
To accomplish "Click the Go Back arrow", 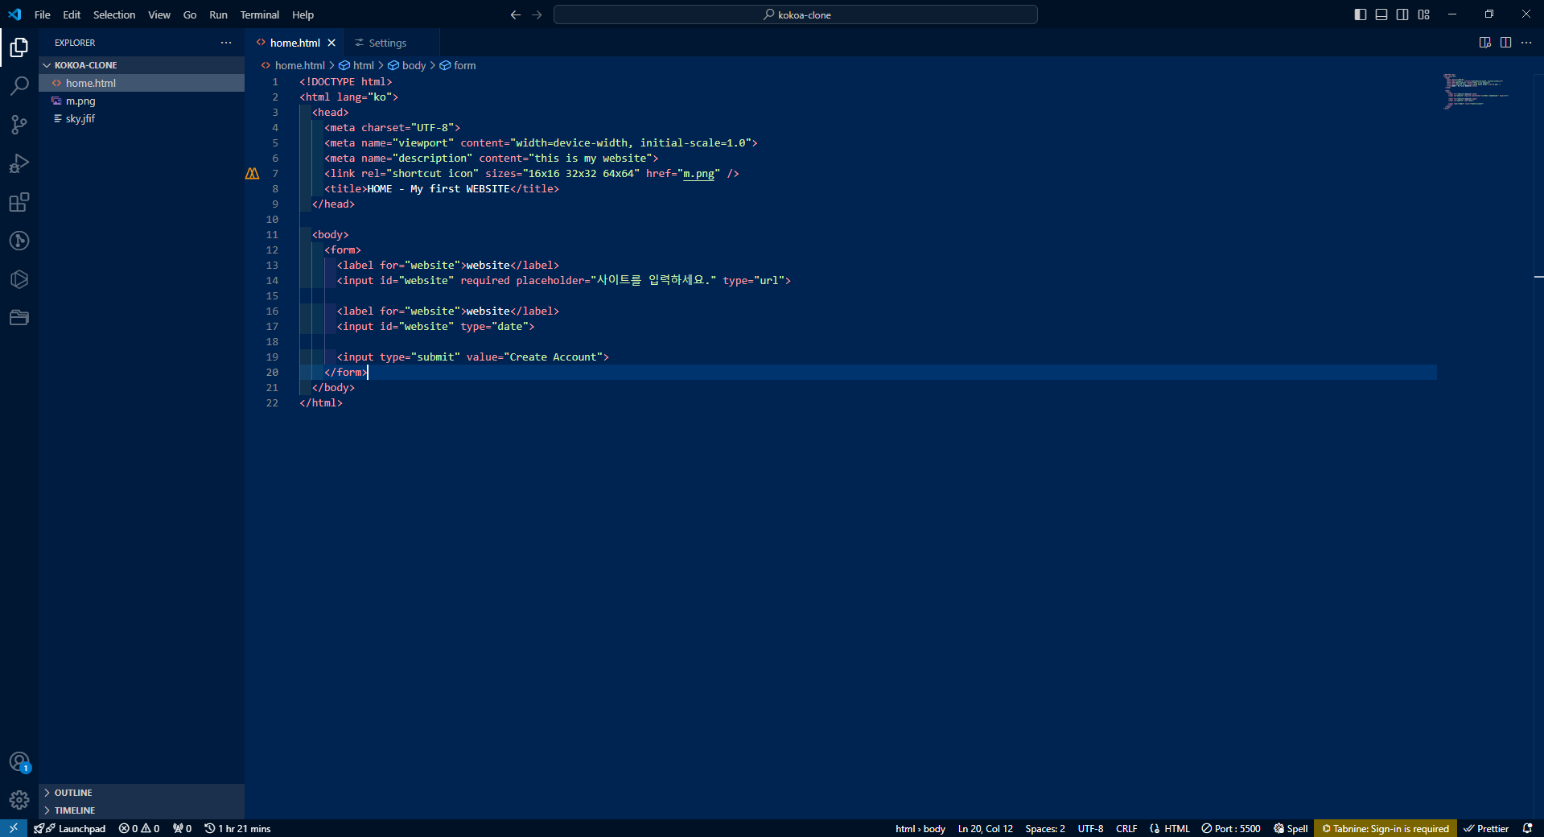I will 516,14.
